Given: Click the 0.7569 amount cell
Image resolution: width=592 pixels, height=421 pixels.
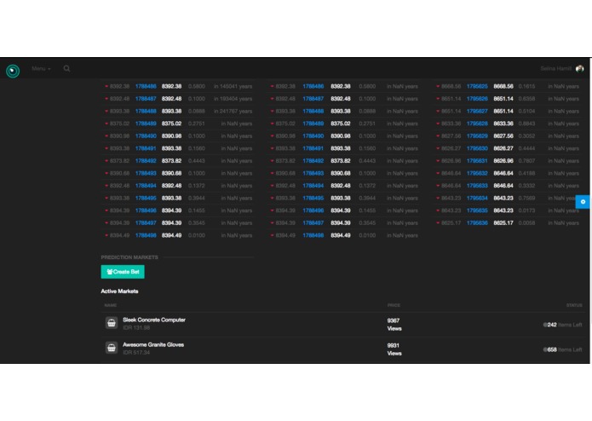Looking at the screenshot, I should click(526, 199).
